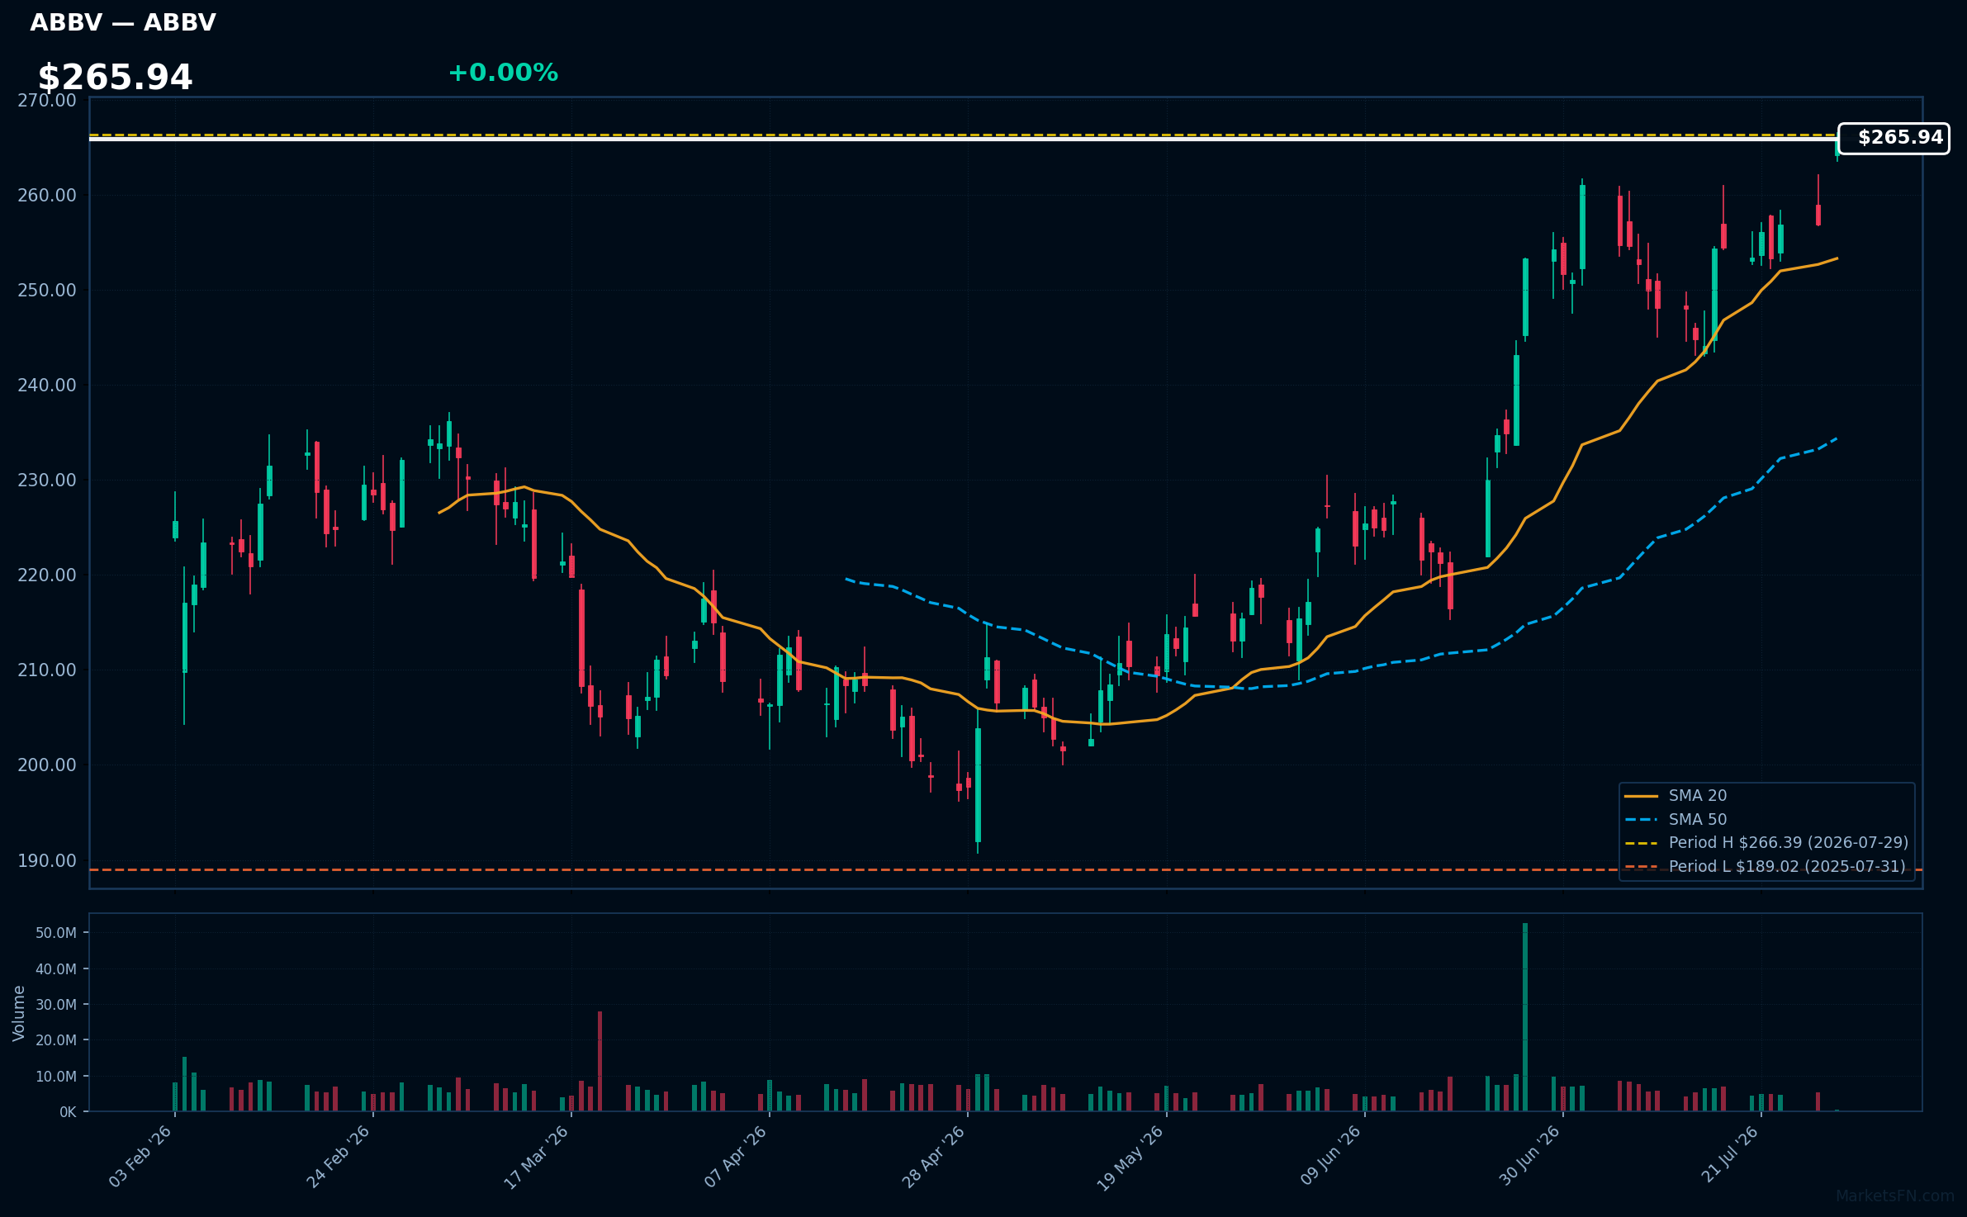Click the tallest green volume bar above 50M
The width and height of the screenshot is (1967, 1217).
pyautogui.click(x=1525, y=1017)
